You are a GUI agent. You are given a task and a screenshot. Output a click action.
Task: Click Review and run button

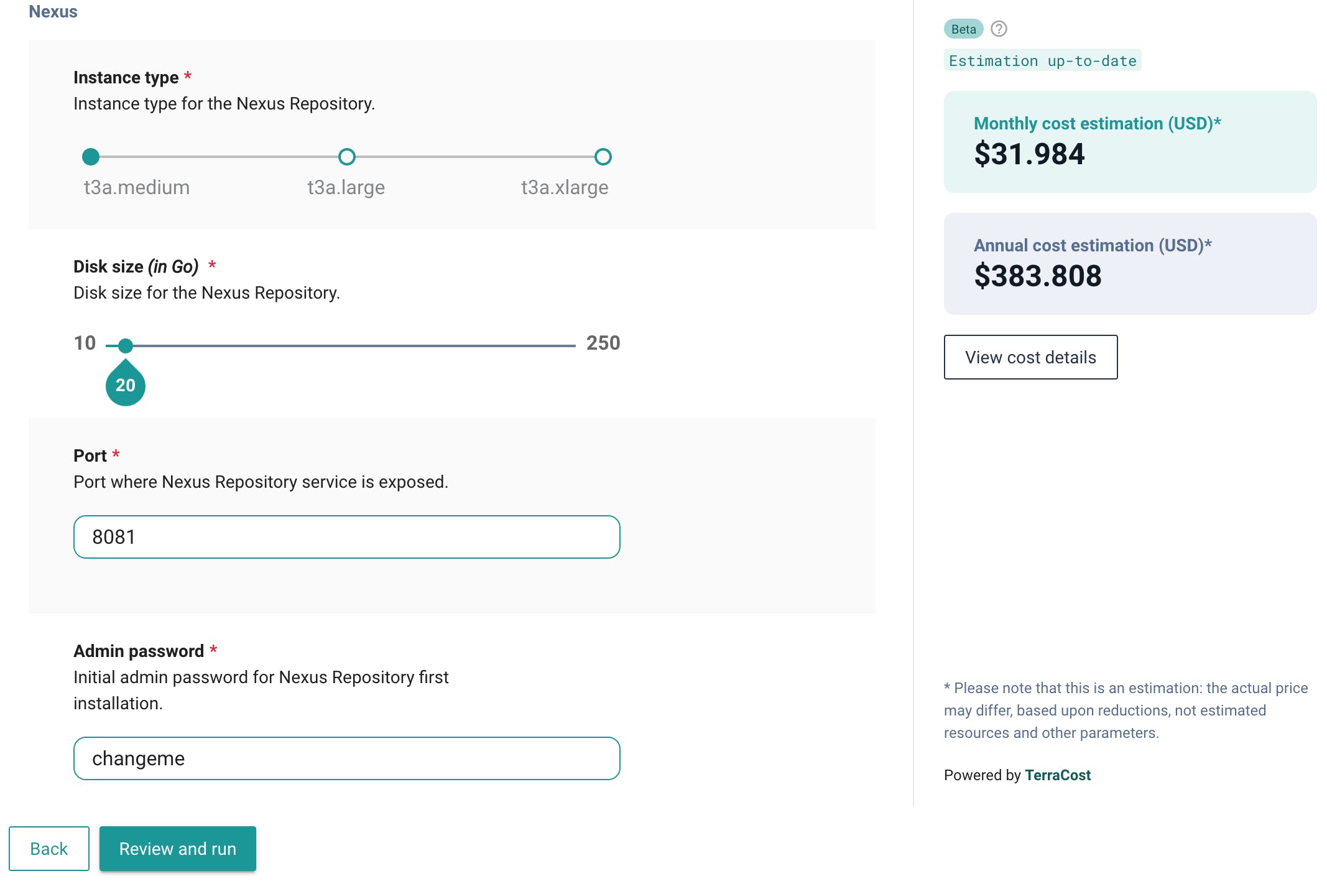tap(177, 849)
